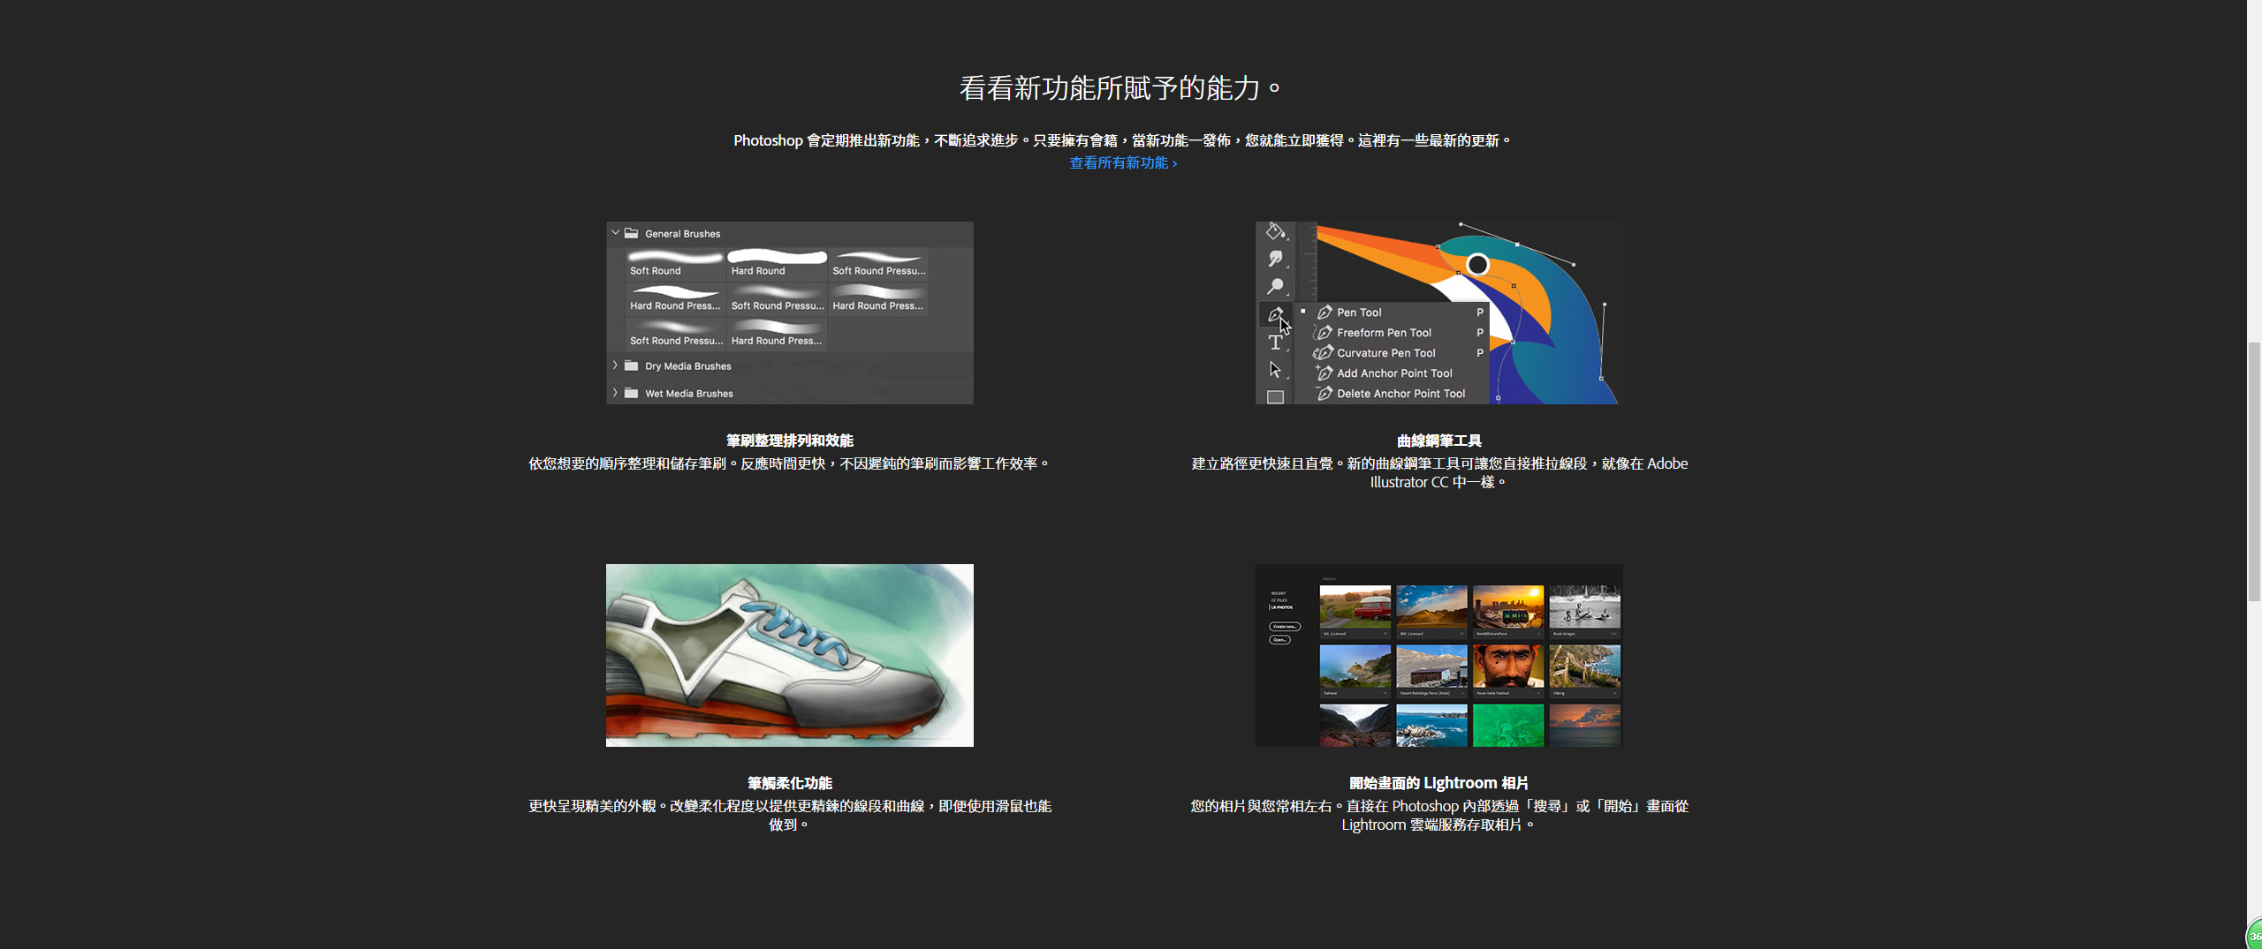The width and height of the screenshot is (2262, 949).
Task: Select the Rectangle shape tool icon
Action: click(x=1275, y=397)
